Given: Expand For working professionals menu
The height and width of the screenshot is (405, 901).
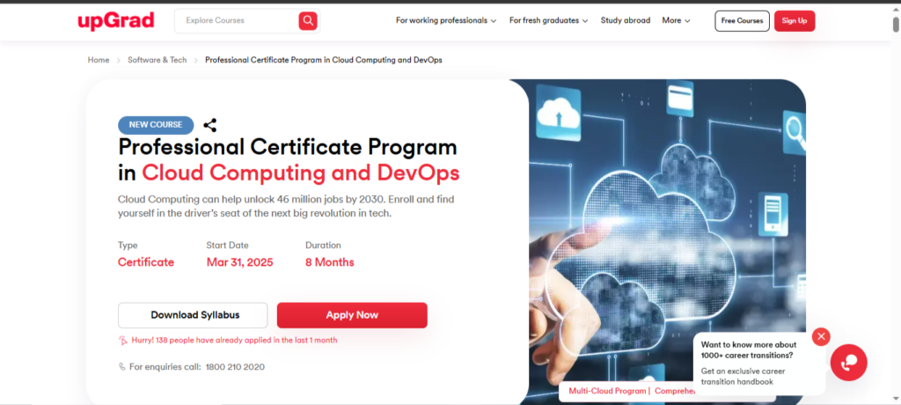Looking at the screenshot, I should 446,20.
